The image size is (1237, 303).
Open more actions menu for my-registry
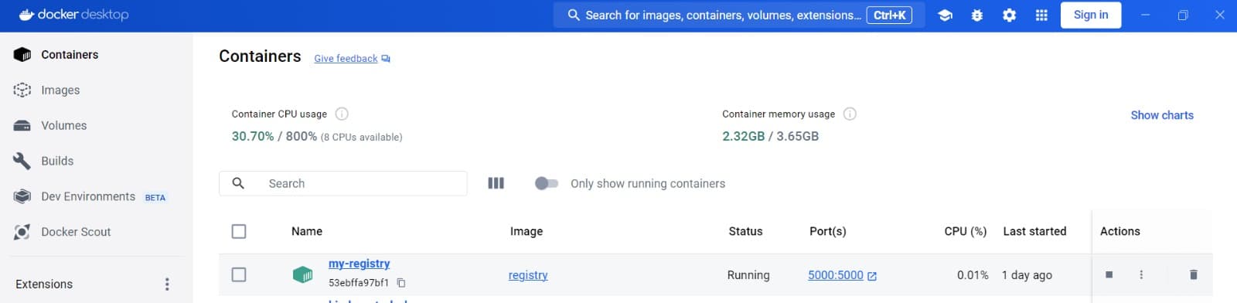[x=1141, y=274]
